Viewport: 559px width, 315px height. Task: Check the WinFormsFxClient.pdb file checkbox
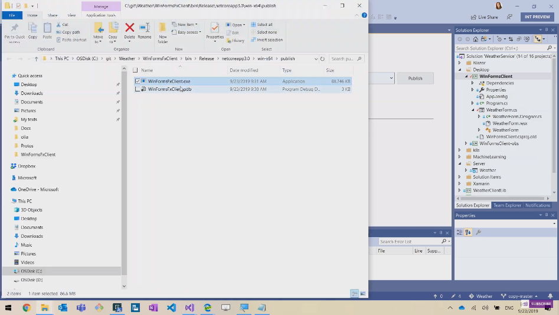[138, 90]
